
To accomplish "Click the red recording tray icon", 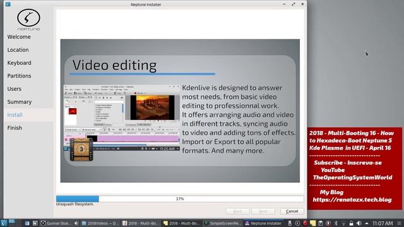I will coord(306,223).
